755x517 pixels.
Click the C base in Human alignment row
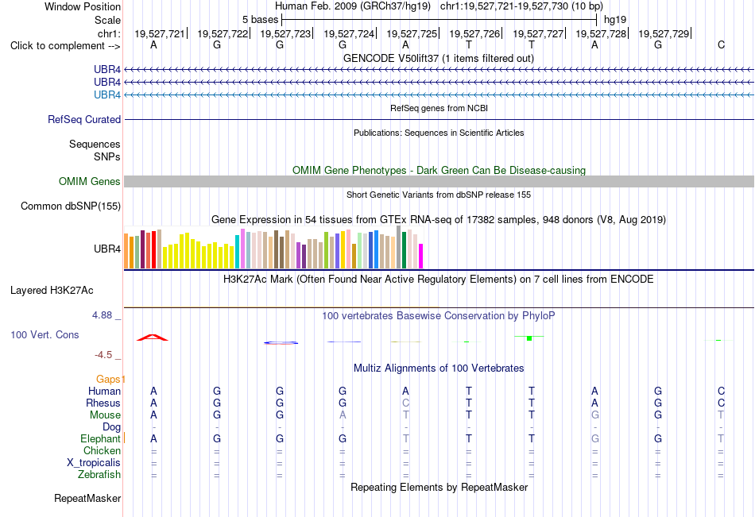[x=721, y=391]
